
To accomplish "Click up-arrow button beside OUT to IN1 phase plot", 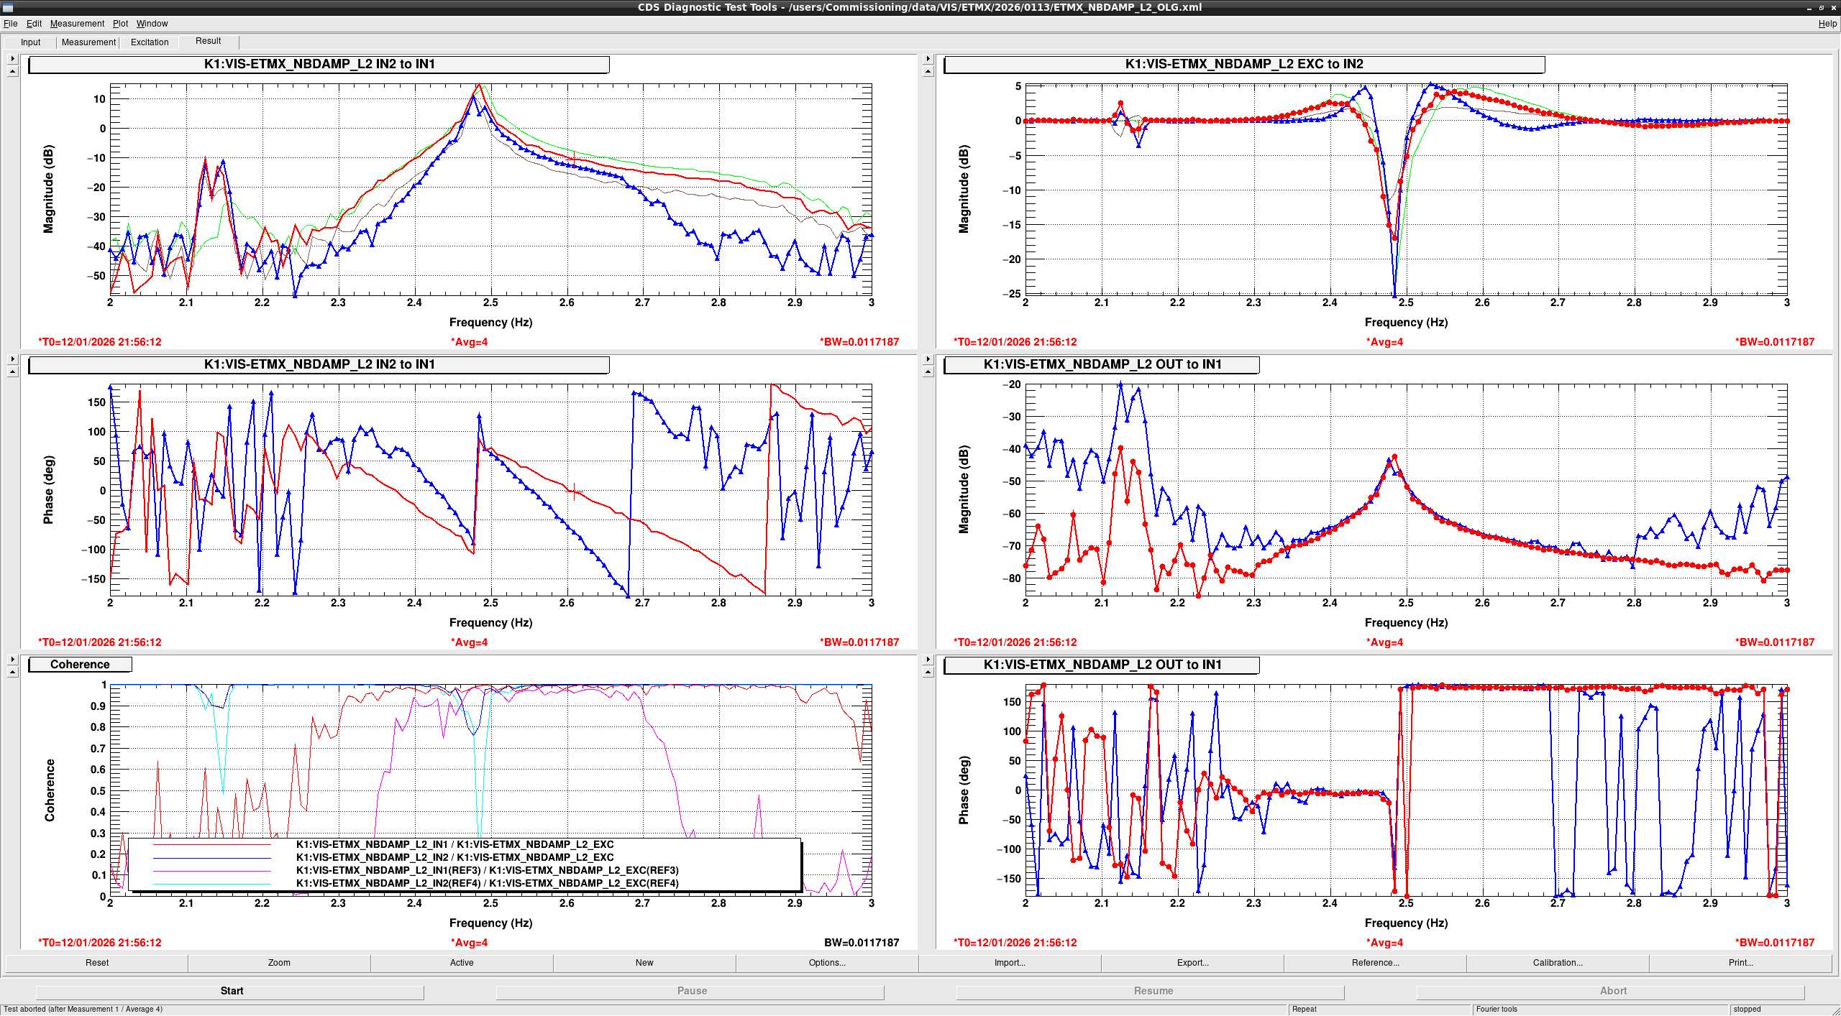I will coord(928,672).
